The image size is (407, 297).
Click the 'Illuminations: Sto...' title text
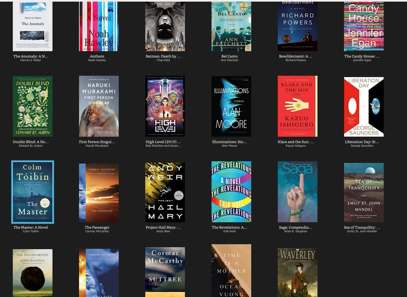230,142
